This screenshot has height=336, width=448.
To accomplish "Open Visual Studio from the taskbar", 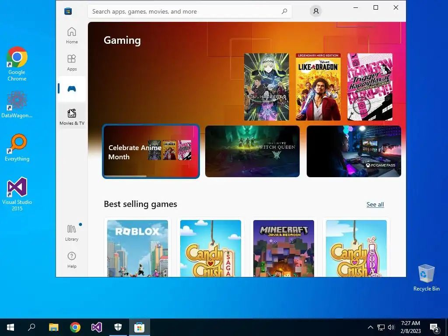I will click(97, 327).
